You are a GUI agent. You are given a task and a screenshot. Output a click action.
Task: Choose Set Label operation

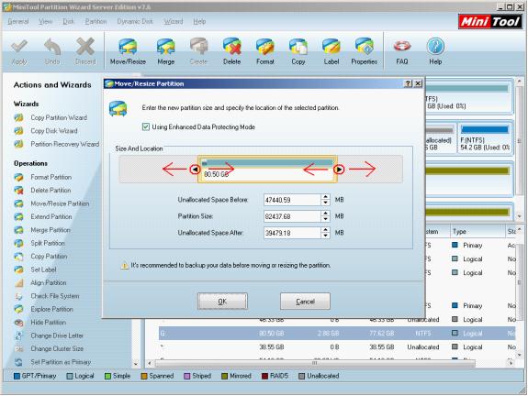[43, 269]
